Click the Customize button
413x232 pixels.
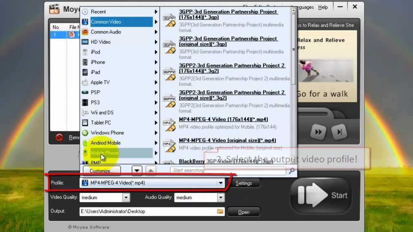(102, 171)
